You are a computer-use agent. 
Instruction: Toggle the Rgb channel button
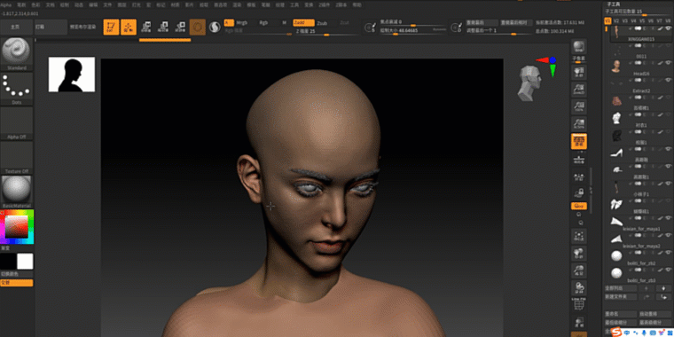263,22
